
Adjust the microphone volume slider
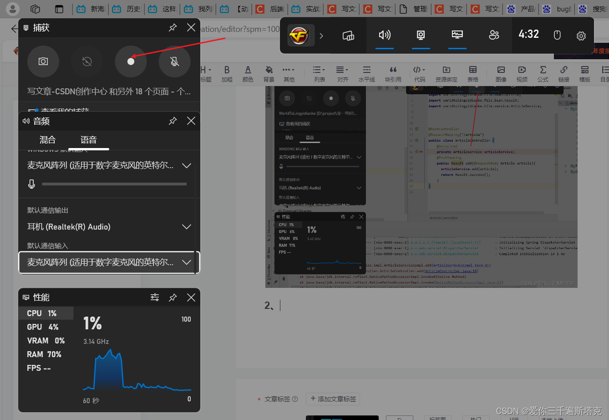[x=114, y=184]
